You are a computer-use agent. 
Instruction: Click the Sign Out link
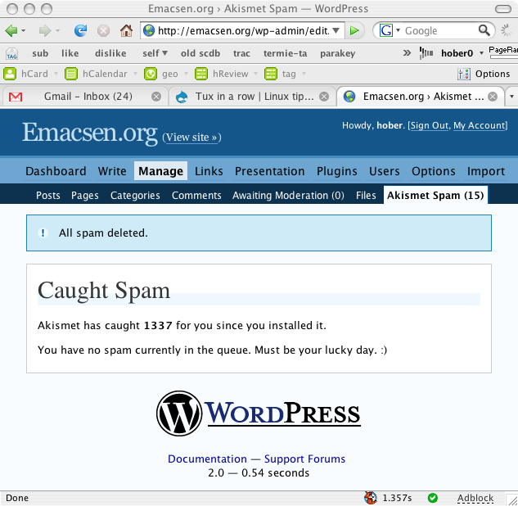(x=429, y=125)
